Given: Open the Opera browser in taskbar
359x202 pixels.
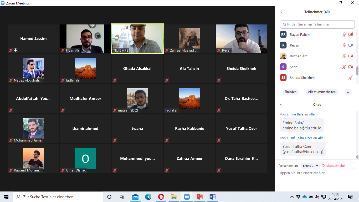Looking at the screenshot, I should (161, 197).
